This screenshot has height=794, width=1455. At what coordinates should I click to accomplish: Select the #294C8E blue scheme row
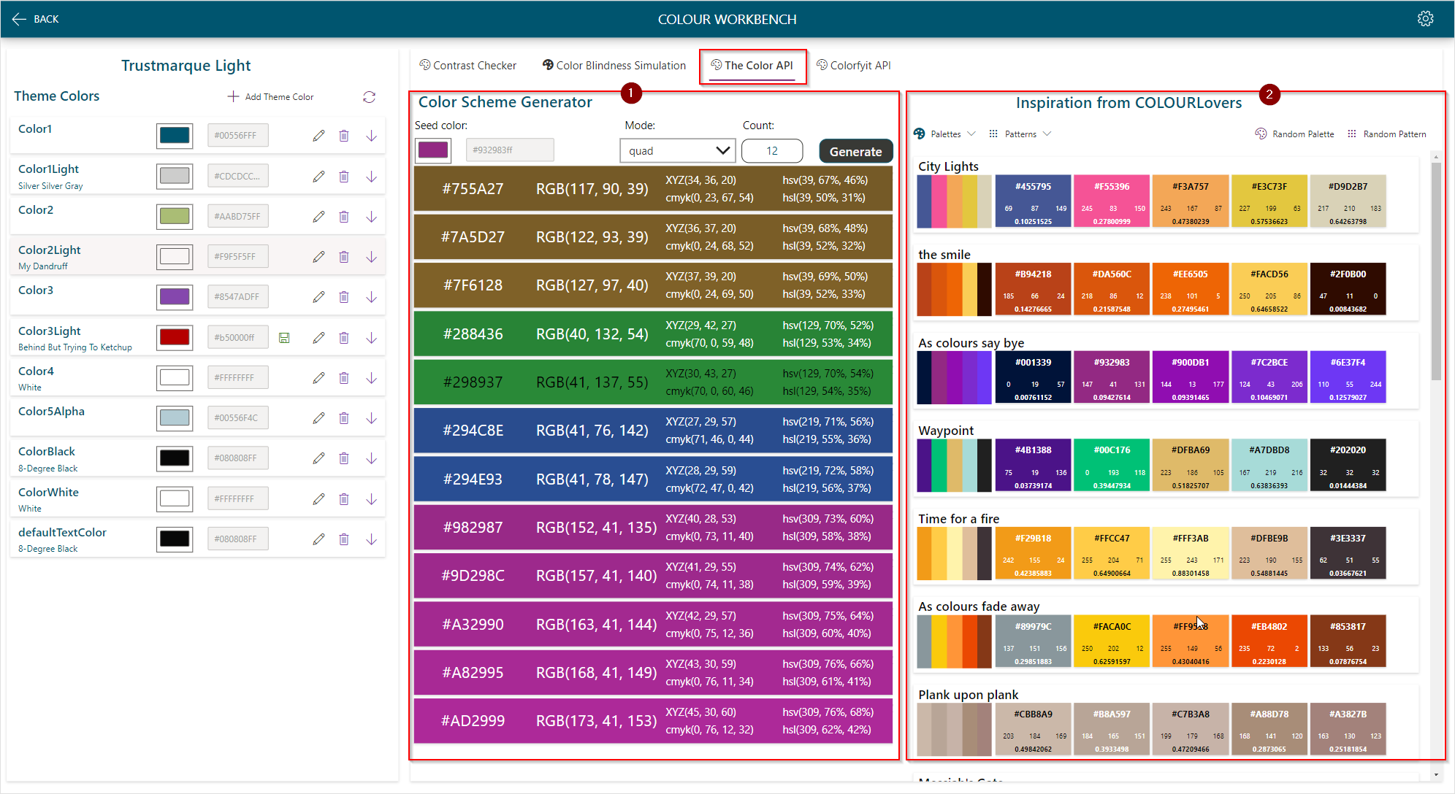click(653, 431)
